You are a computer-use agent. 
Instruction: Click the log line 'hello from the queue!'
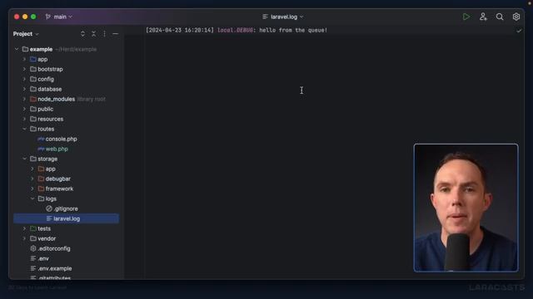293,30
